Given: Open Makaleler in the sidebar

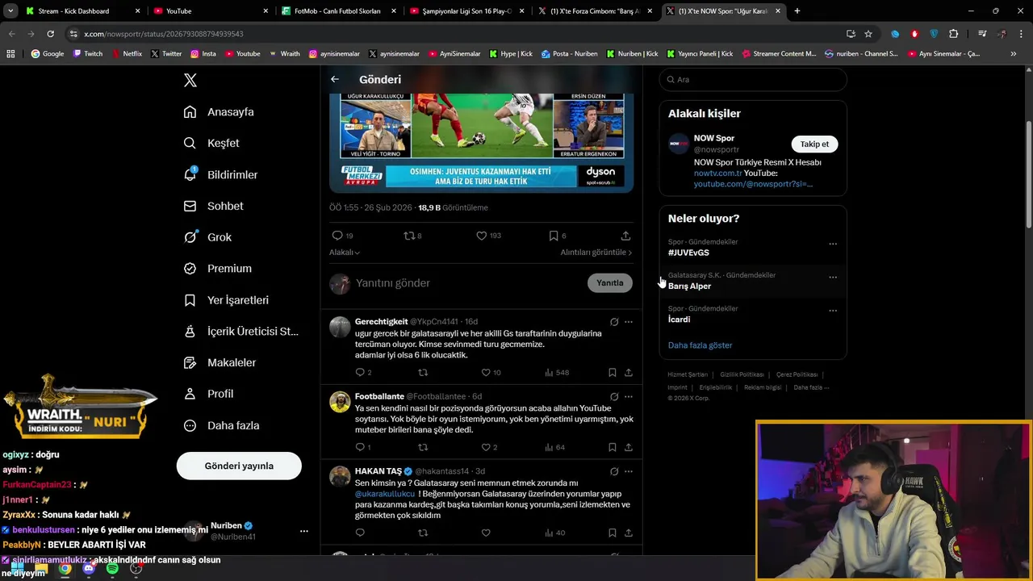Looking at the screenshot, I should 220,363.
